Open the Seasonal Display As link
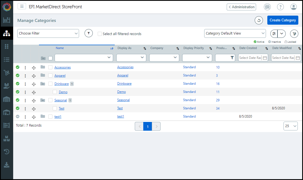The height and width of the screenshot is (180, 303). [123, 100]
